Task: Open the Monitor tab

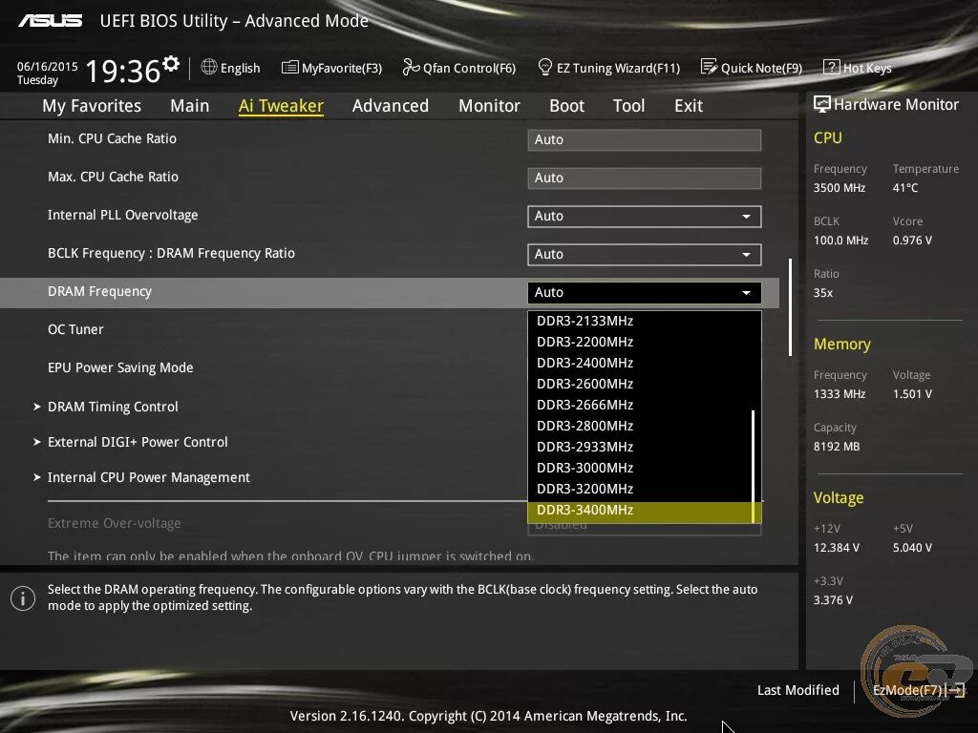Action: coord(489,106)
